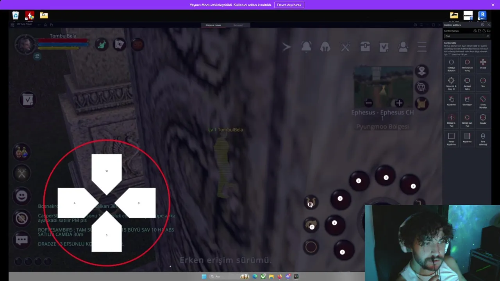Screen dimensions: 500x281
Task: Open the potions icon on left sidebar
Action: click(x=21, y=151)
